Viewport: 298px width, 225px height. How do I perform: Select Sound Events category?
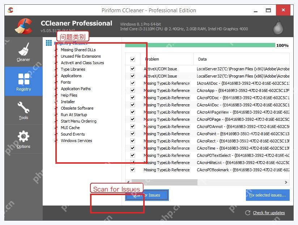73,134
